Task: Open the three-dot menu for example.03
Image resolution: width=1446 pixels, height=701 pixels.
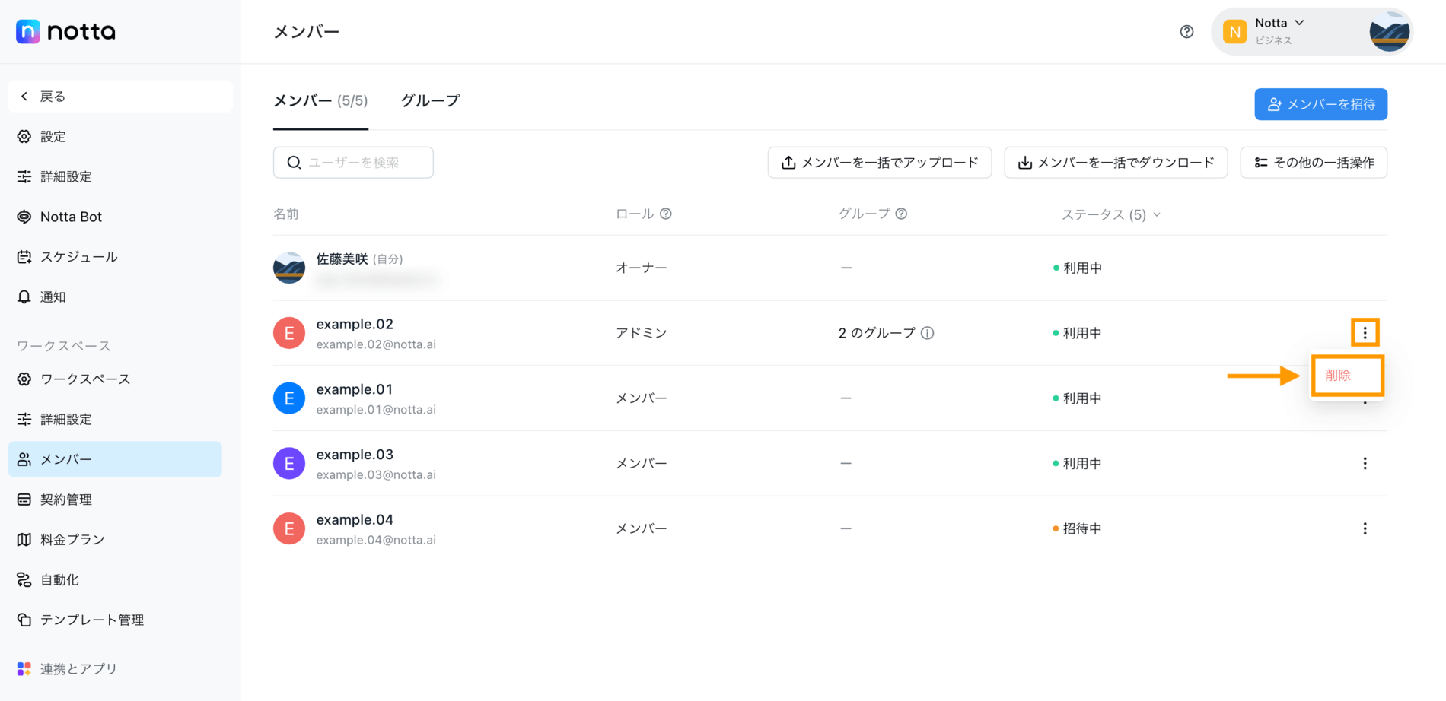Action: pos(1365,463)
